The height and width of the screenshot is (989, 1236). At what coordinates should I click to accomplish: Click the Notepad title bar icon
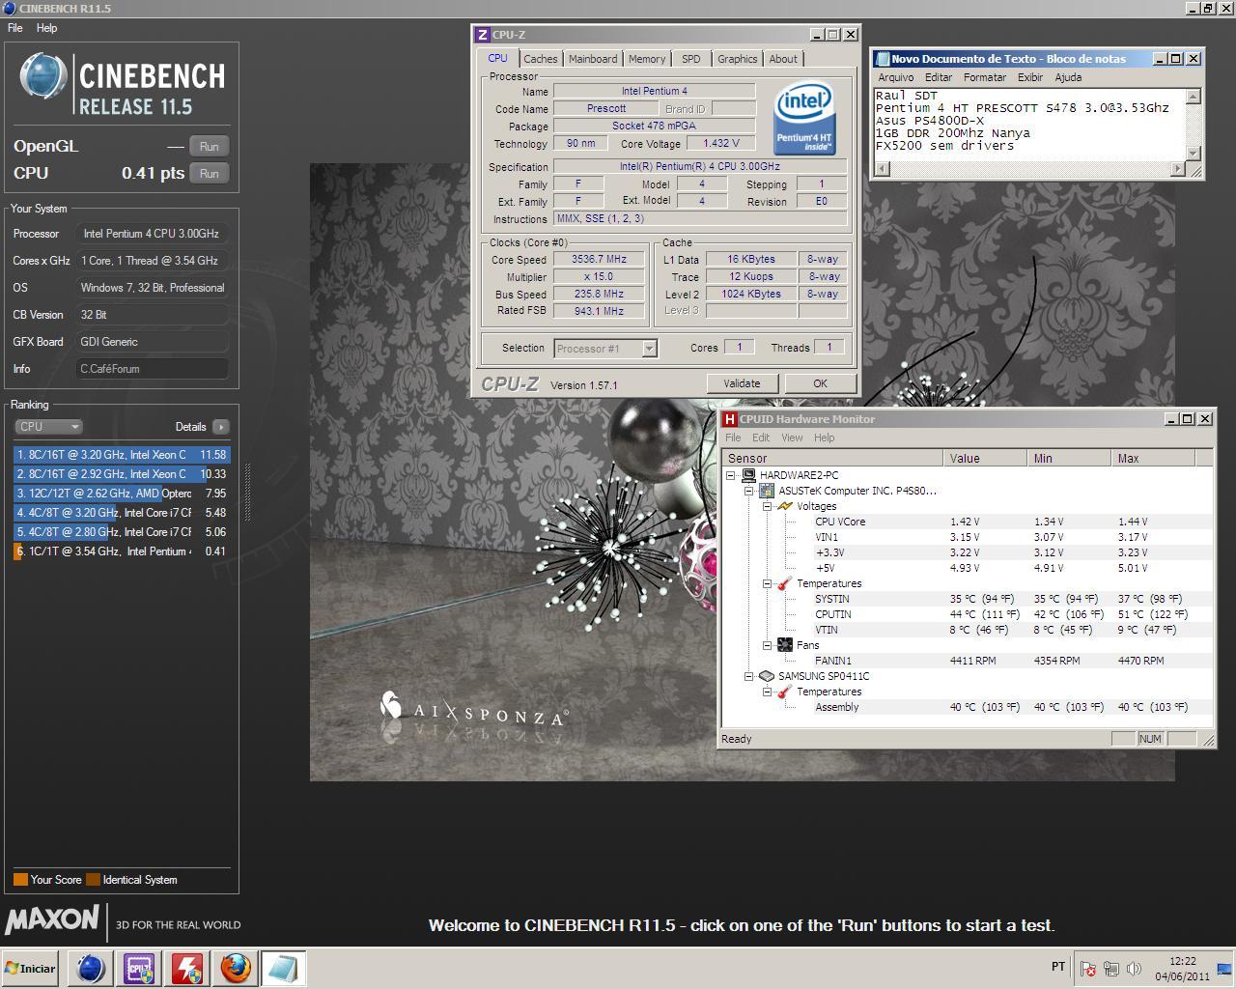point(882,59)
